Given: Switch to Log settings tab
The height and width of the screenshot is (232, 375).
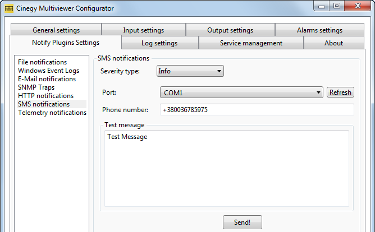Looking at the screenshot, I should click(159, 43).
